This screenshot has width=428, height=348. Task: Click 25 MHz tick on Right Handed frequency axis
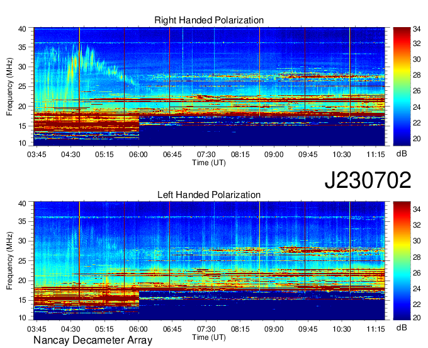(22, 86)
